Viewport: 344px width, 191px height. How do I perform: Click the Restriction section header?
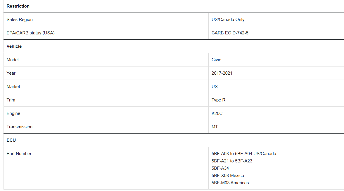18,6
